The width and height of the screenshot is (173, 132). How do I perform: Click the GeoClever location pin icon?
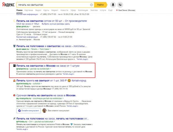point(117,10)
